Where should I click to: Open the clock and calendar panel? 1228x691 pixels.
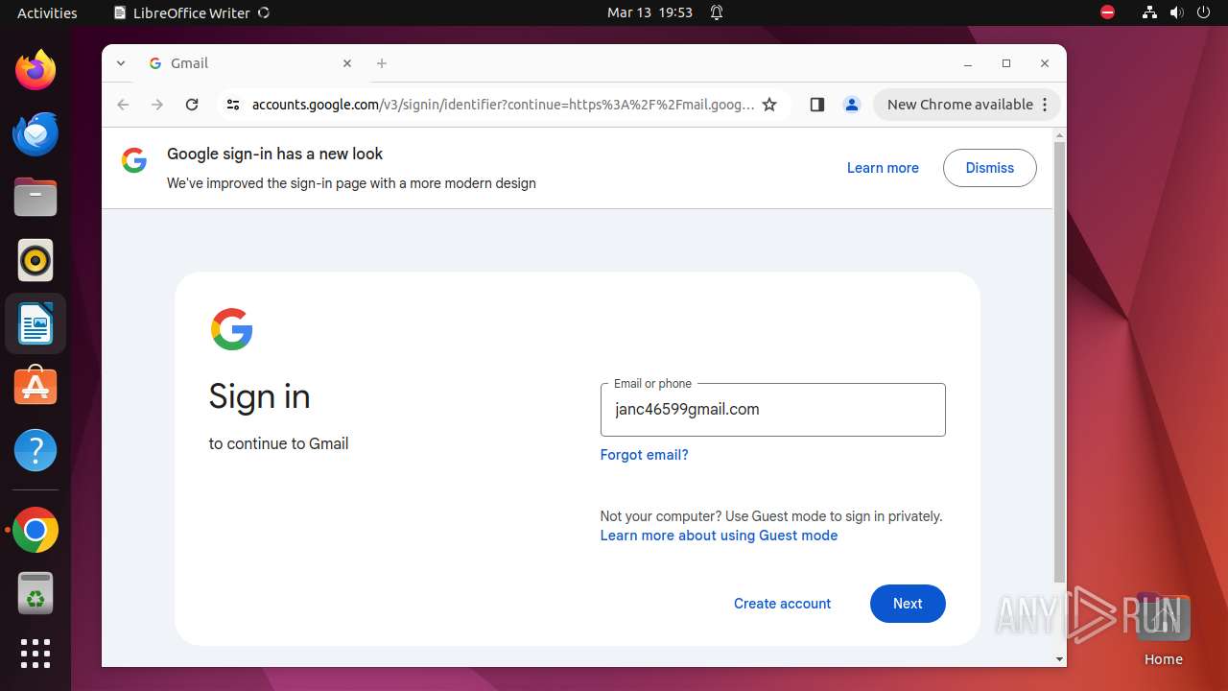(649, 12)
